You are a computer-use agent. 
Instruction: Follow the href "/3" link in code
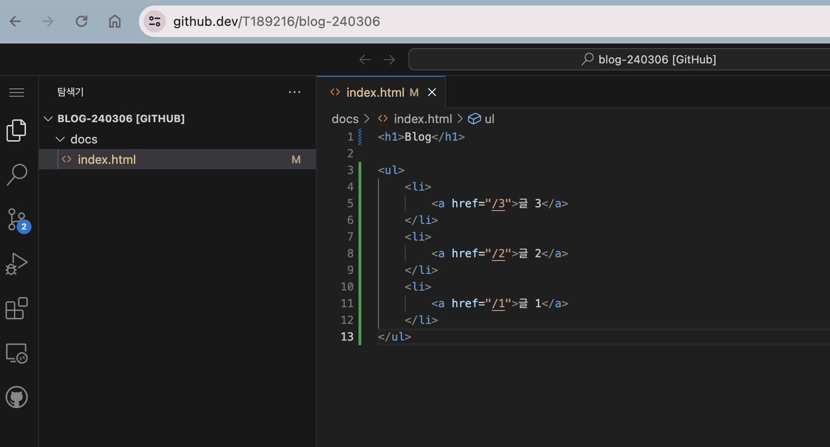point(498,204)
